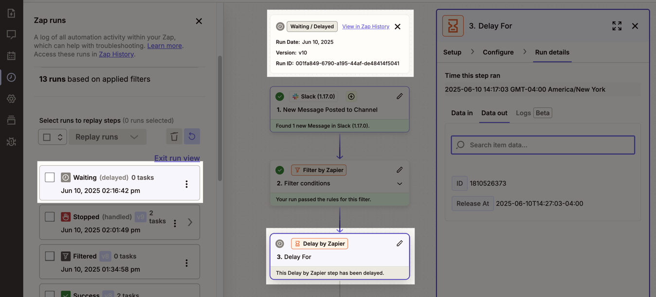Select the Run details tab
656x297 pixels.
(x=552, y=52)
